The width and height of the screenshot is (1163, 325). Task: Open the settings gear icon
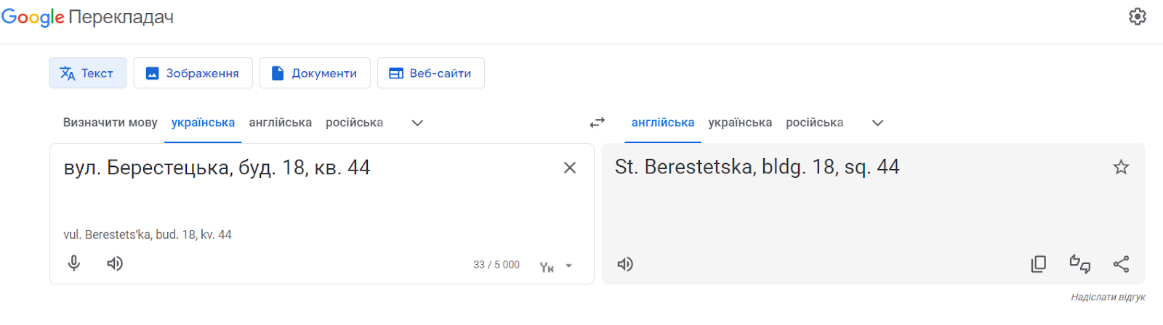pos(1137,16)
